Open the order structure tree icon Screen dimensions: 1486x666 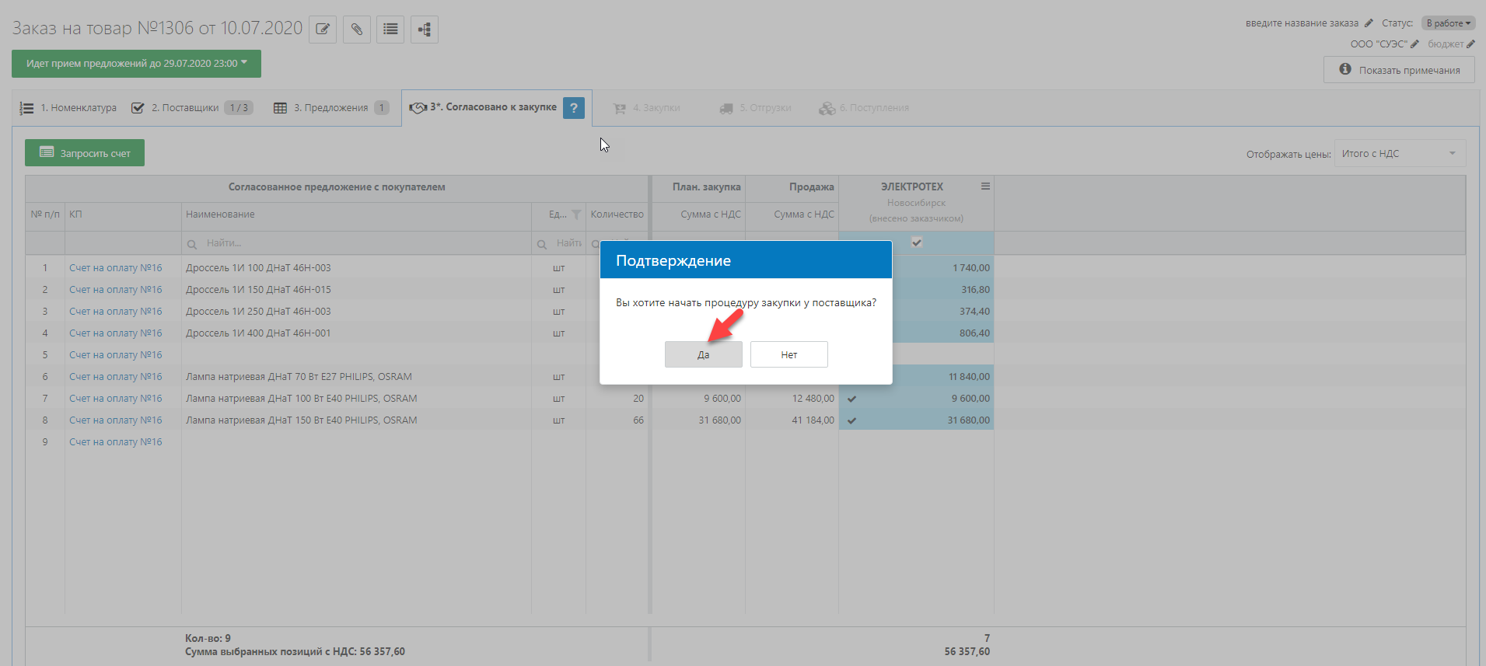(x=425, y=30)
